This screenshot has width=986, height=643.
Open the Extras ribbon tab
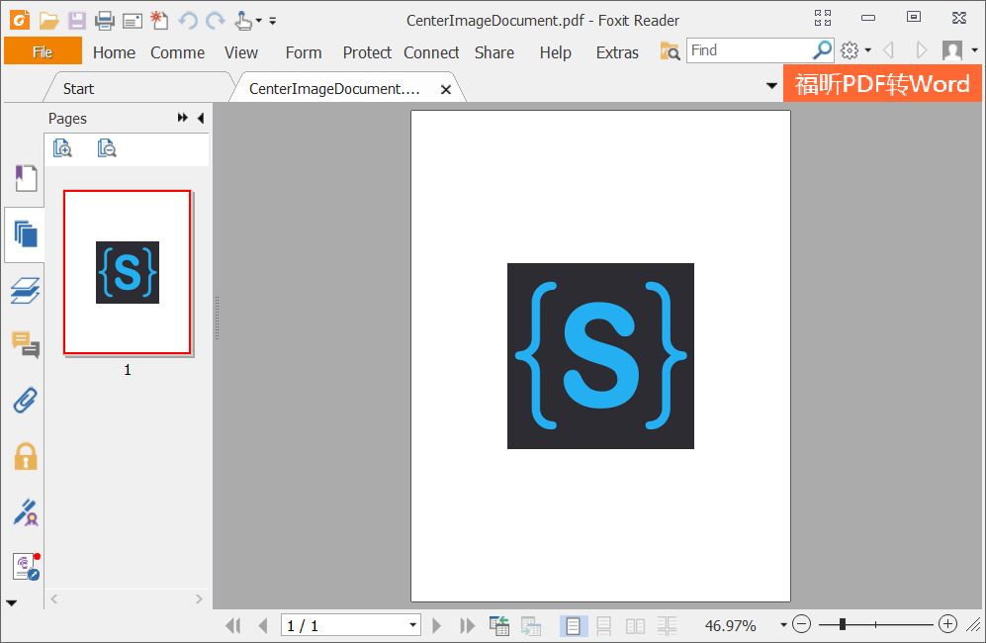coord(617,52)
